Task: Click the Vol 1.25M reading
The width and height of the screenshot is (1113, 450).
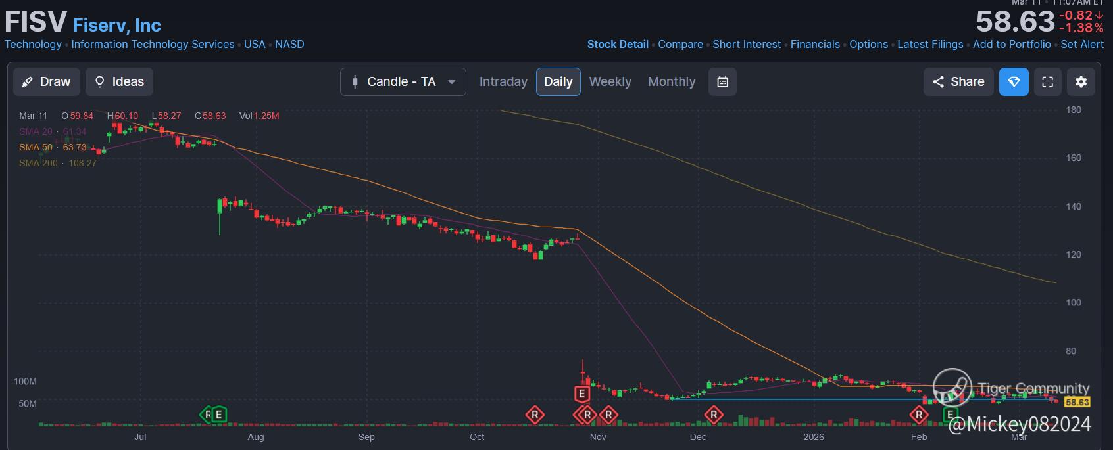Action: click(x=259, y=116)
